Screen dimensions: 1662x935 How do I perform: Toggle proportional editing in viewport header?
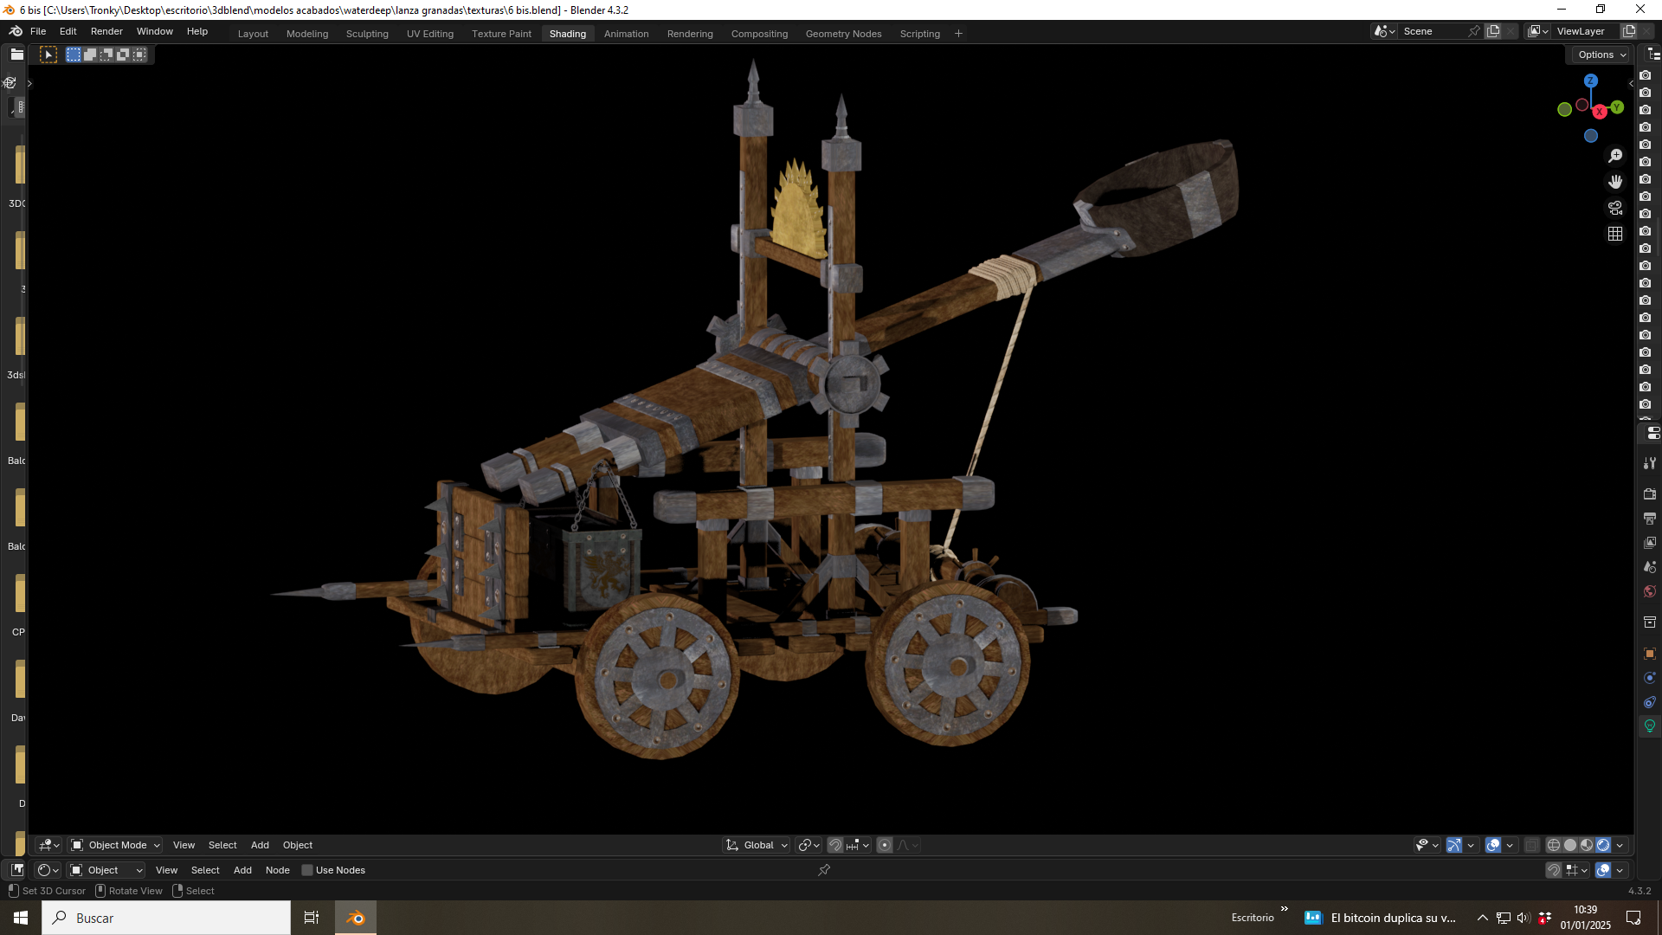point(884,845)
